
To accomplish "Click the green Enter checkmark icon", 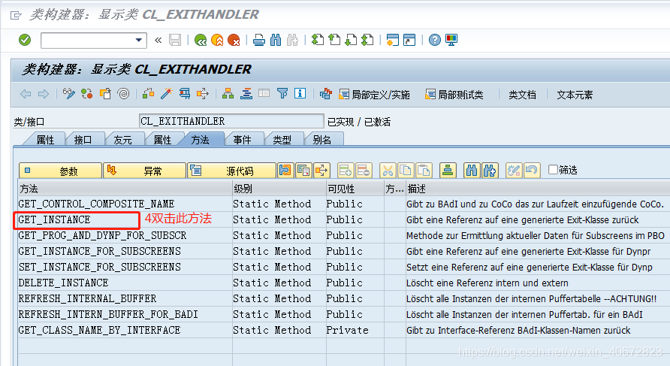I will (25, 40).
